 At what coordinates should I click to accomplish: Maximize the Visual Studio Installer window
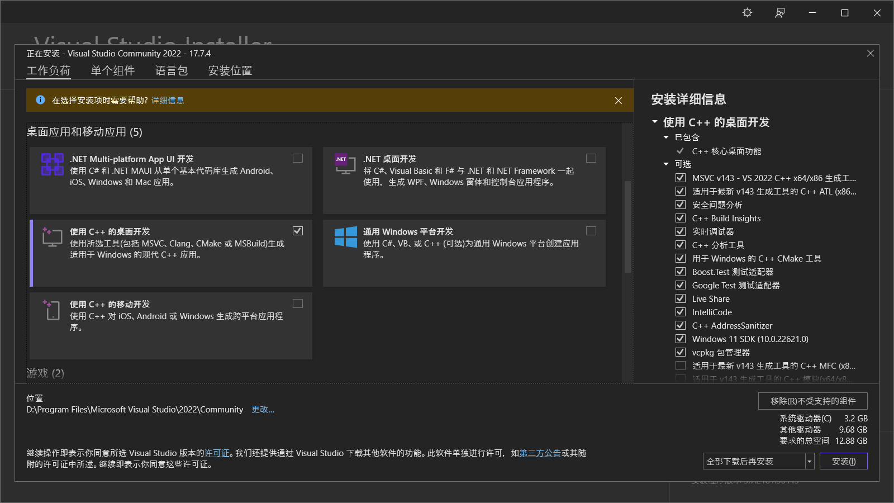click(845, 12)
